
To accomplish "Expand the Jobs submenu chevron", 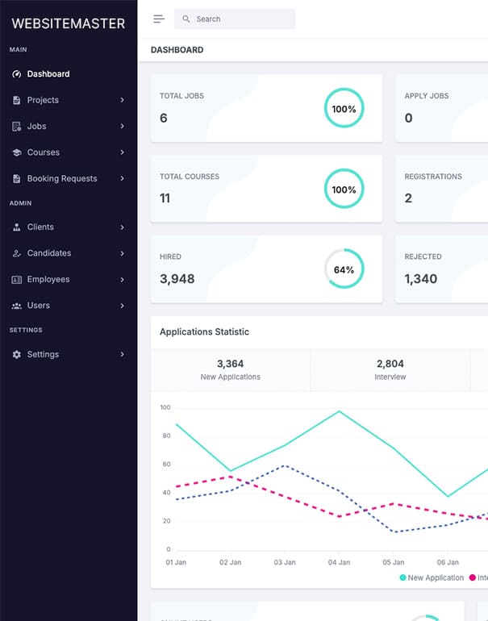I will tap(122, 127).
